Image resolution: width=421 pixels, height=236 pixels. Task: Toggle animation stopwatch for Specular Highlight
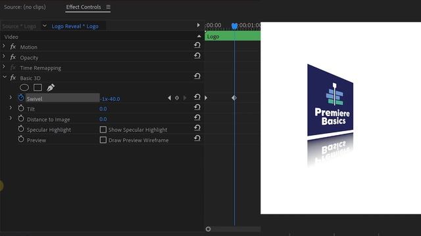pos(21,129)
